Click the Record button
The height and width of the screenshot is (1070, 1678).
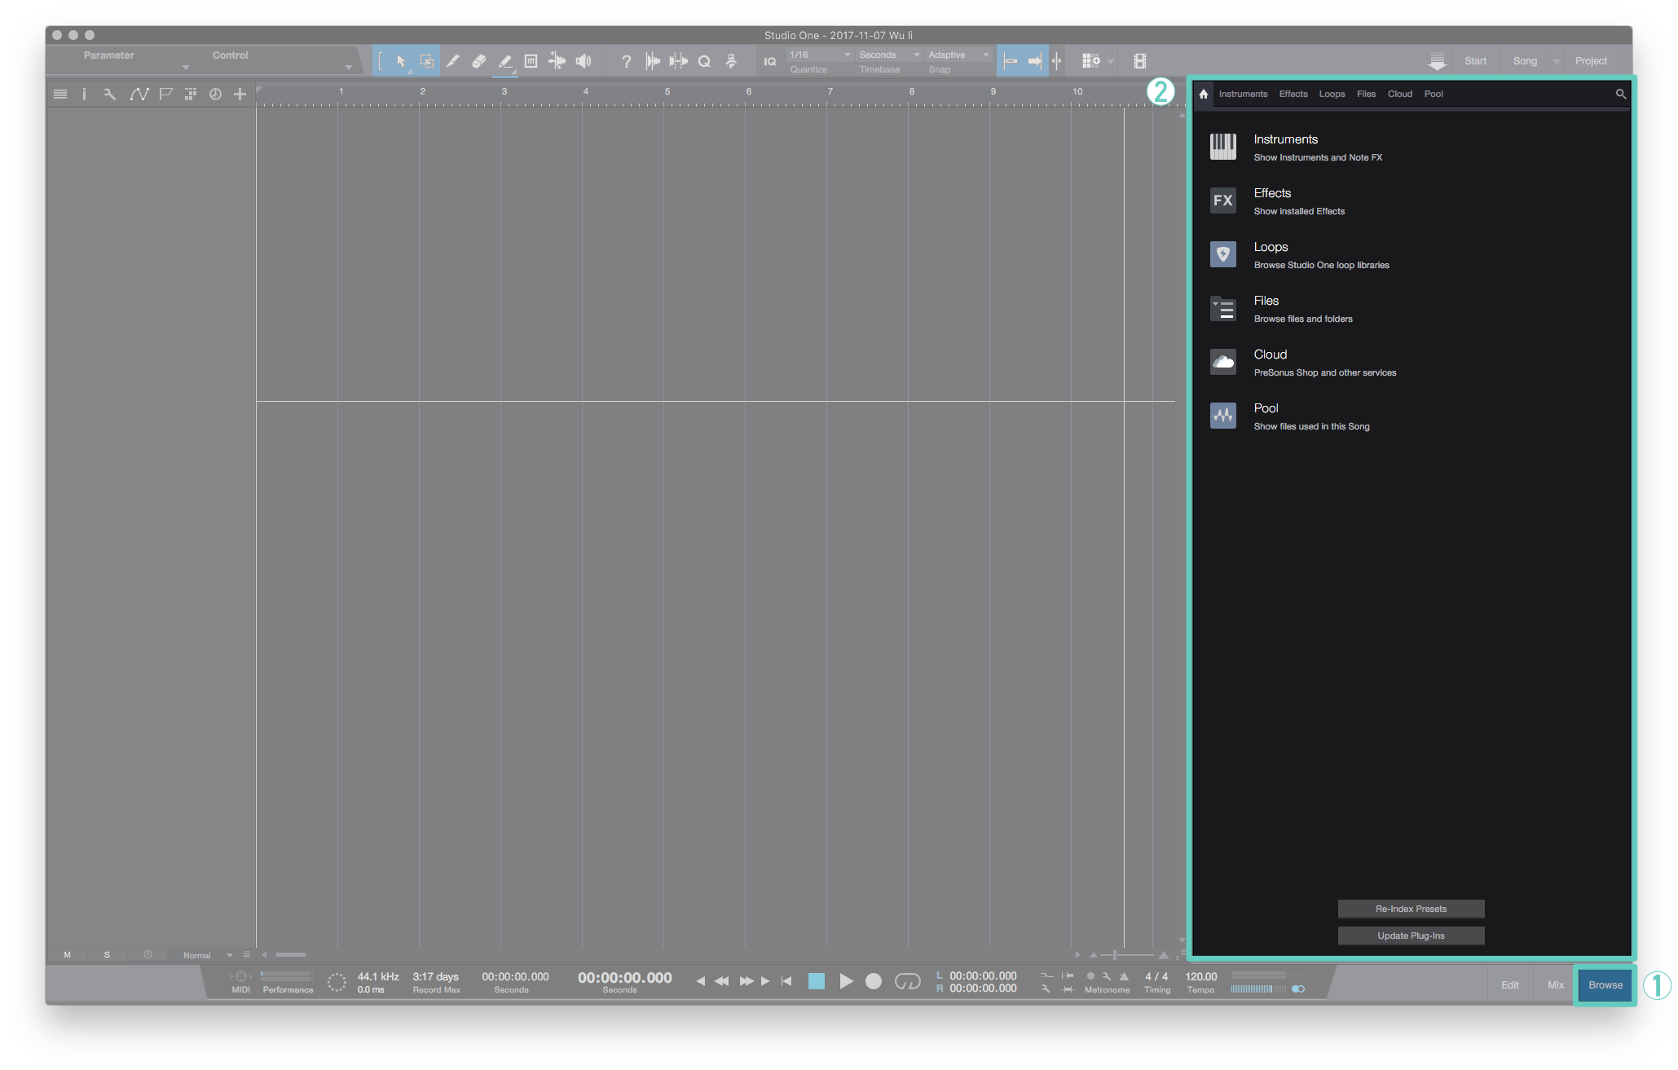[x=874, y=981]
